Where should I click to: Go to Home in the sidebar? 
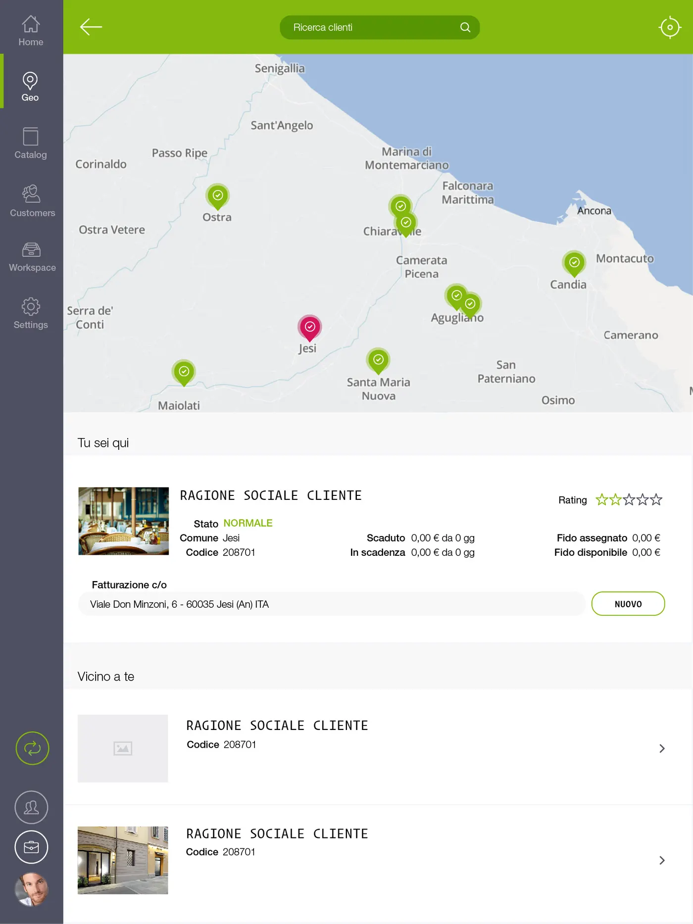tap(31, 31)
